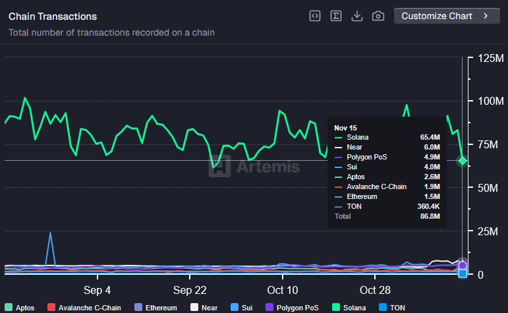Toggle the Sui legend item
The image size is (508, 313).
242,307
